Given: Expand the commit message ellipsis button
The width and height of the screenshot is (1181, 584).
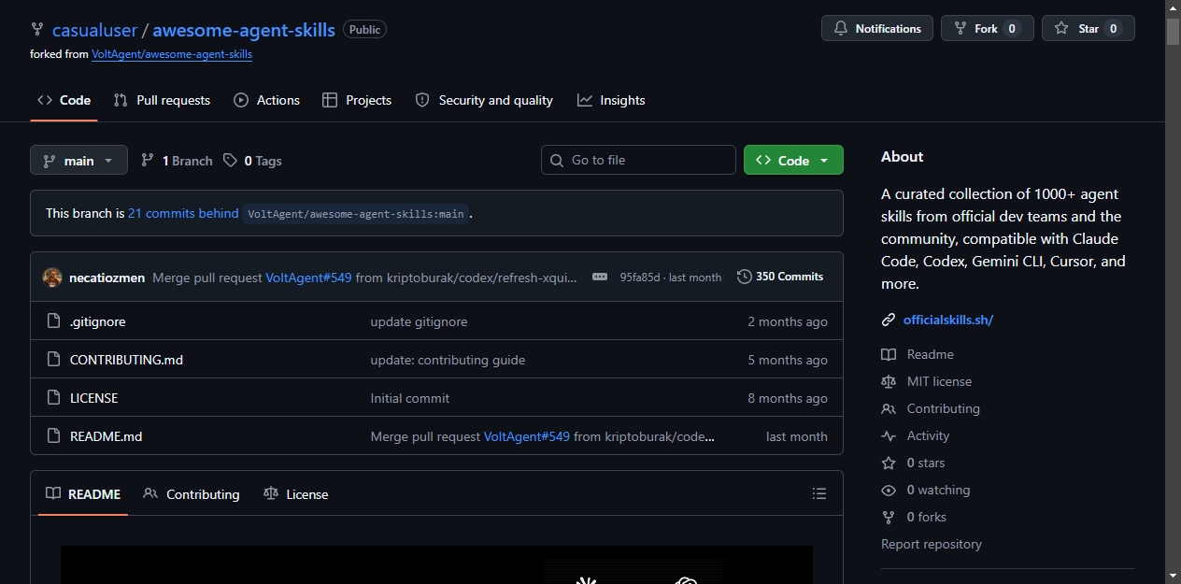Looking at the screenshot, I should pos(600,277).
